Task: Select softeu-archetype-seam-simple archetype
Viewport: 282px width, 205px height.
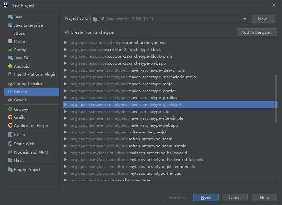Action: coord(171,146)
